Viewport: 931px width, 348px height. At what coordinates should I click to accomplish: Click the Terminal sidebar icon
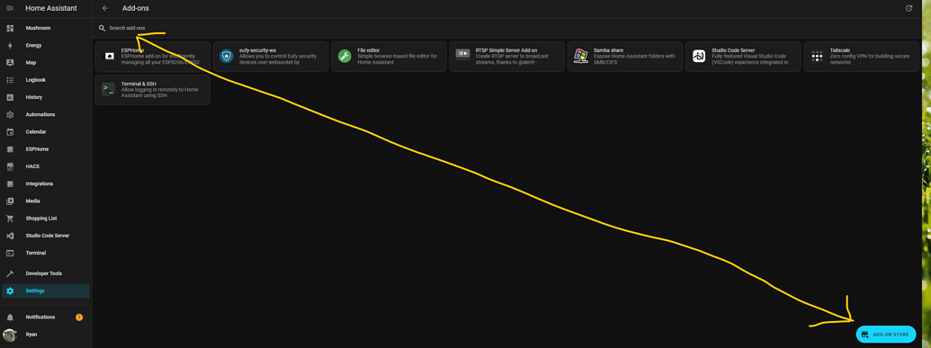[10, 253]
